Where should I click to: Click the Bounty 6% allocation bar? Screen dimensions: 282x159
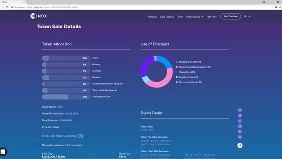pos(67,64)
